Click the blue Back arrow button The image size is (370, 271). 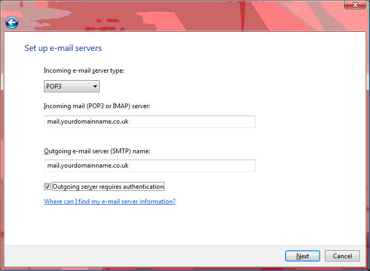point(12,22)
